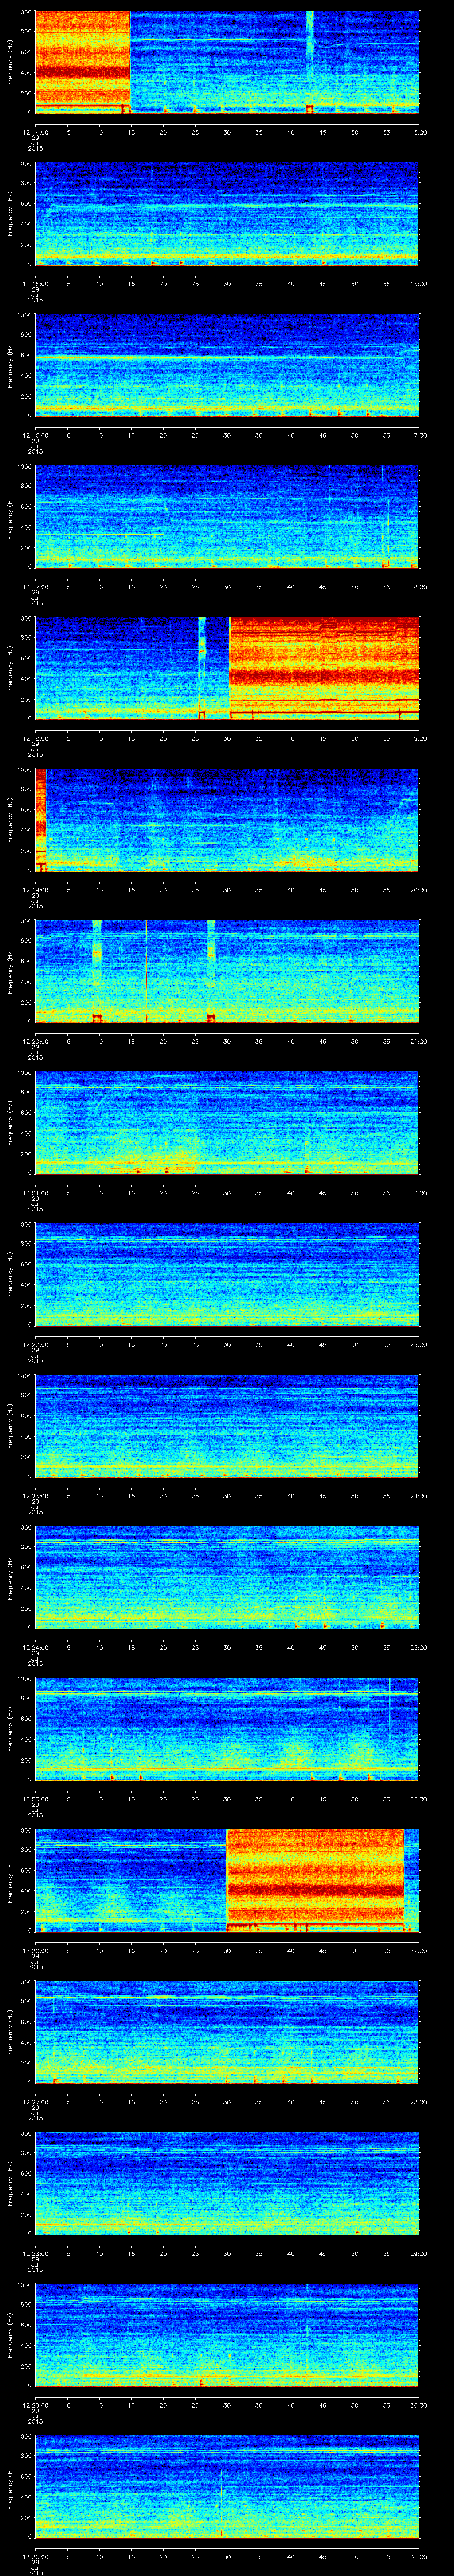The width and height of the screenshot is (454, 2576).
Task: Click the 30 second tick under the 12:23:00 spectrogram
Action: tap(227, 1495)
